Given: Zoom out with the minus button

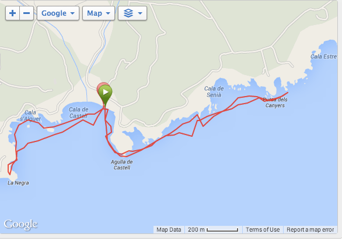Looking at the screenshot, I should click(x=27, y=13).
